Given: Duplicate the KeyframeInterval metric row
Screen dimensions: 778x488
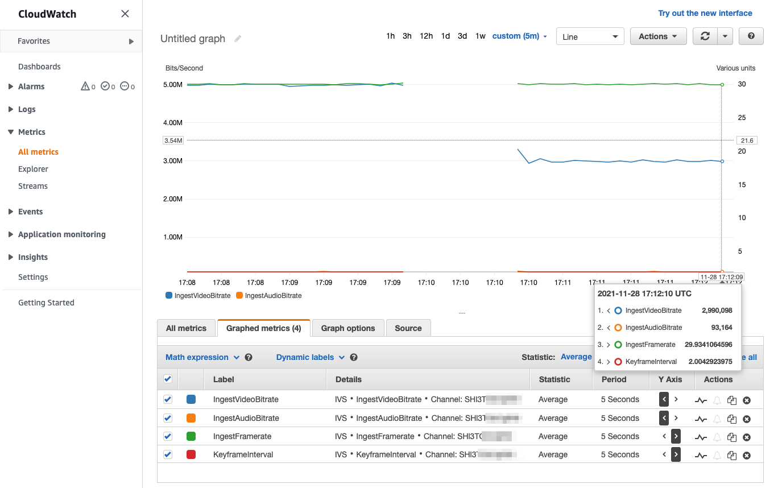Looking at the screenshot, I should [732, 456].
